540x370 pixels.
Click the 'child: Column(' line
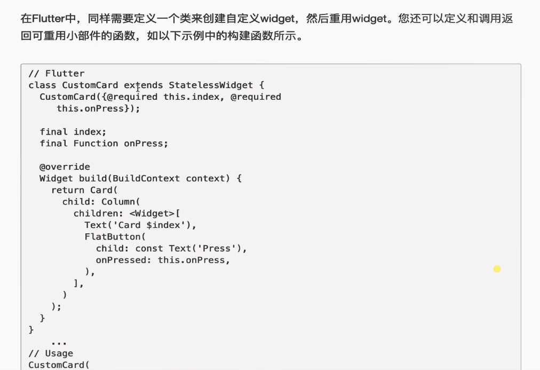coord(101,202)
